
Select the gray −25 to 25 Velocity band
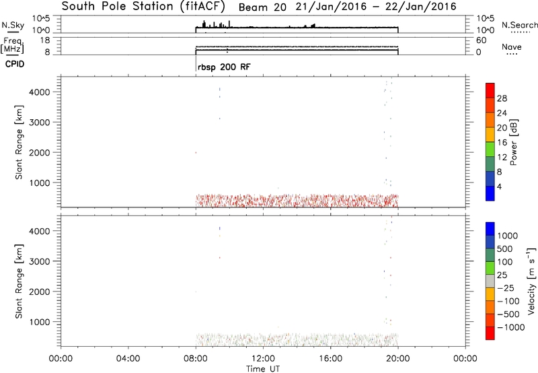pyautogui.click(x=490, y=281)
